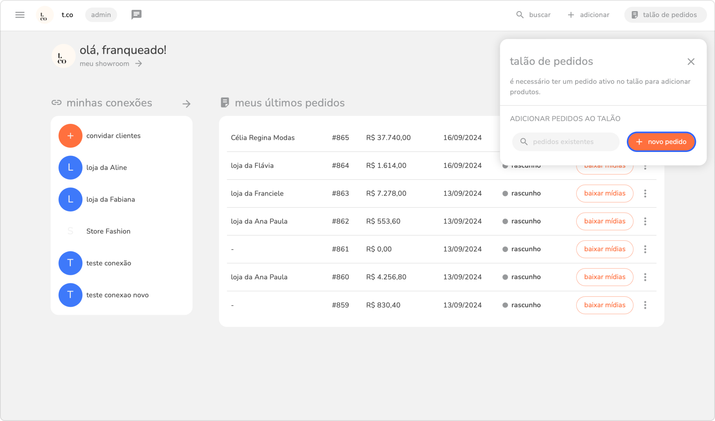Select the admin role badge
Viewport: 715px width, 421px height.
tap(101, 15)
